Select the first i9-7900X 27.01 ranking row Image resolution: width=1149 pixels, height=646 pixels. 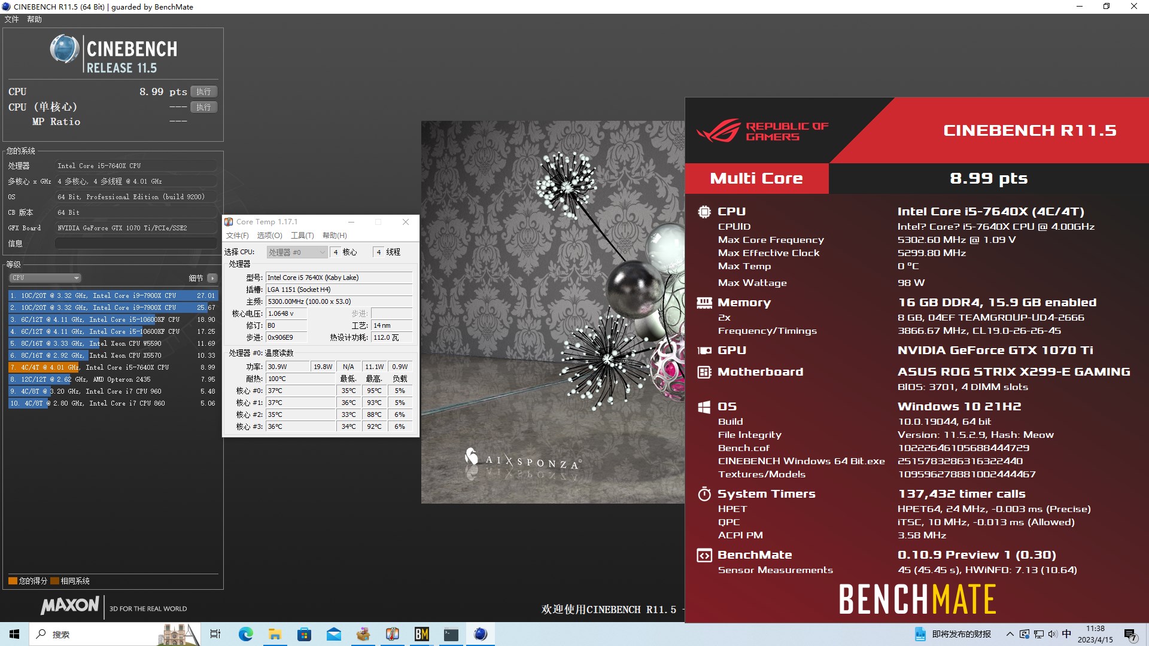[x=113, y=295]
